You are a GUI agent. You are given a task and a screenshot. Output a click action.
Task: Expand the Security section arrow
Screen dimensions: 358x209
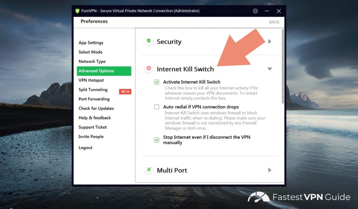(x=270, y=41)
